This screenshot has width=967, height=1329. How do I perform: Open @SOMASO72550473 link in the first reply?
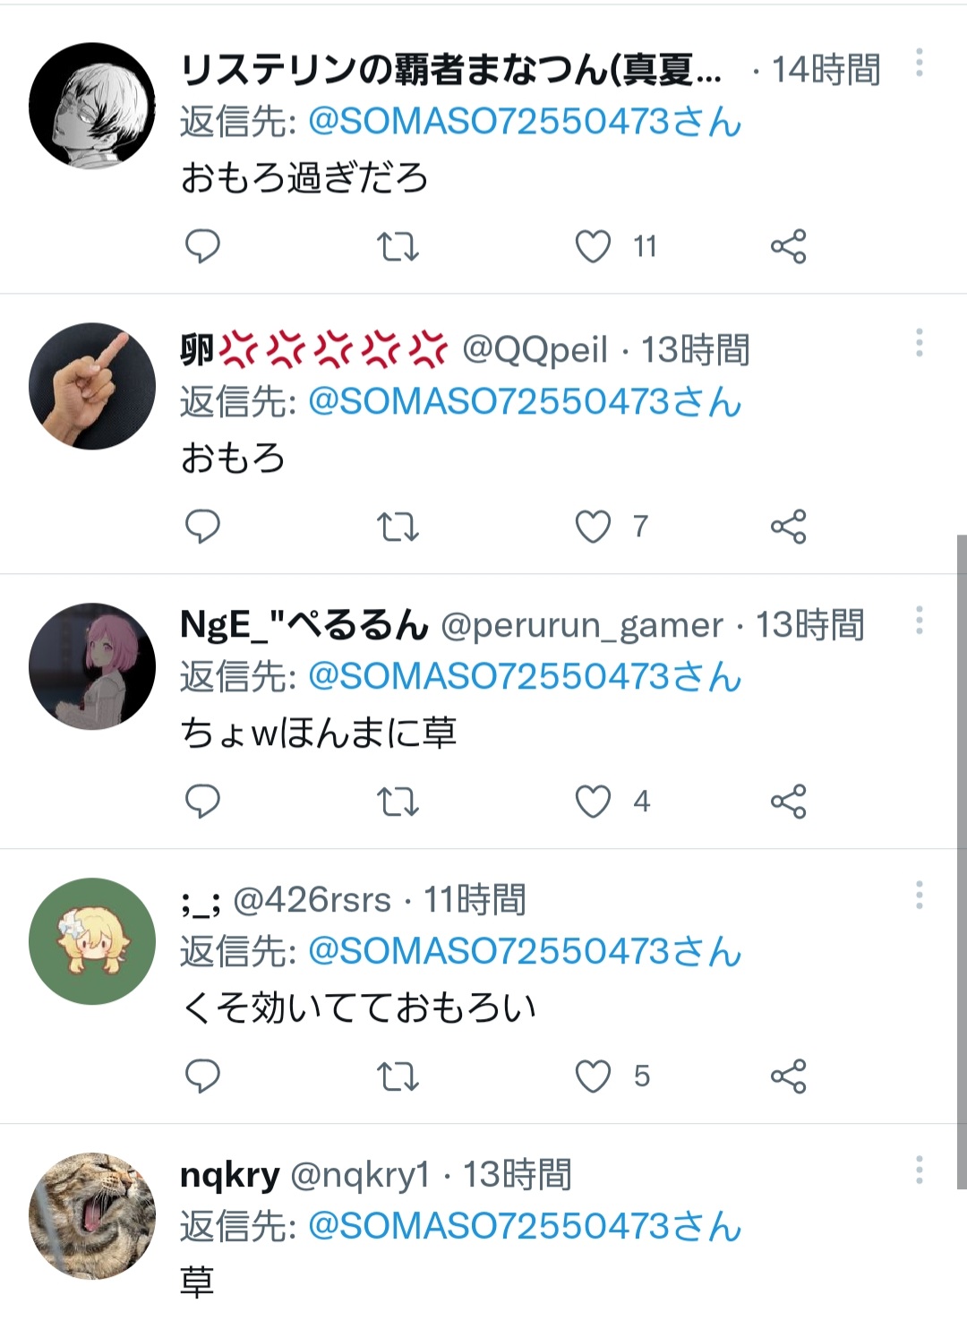(x=525, y=121)
